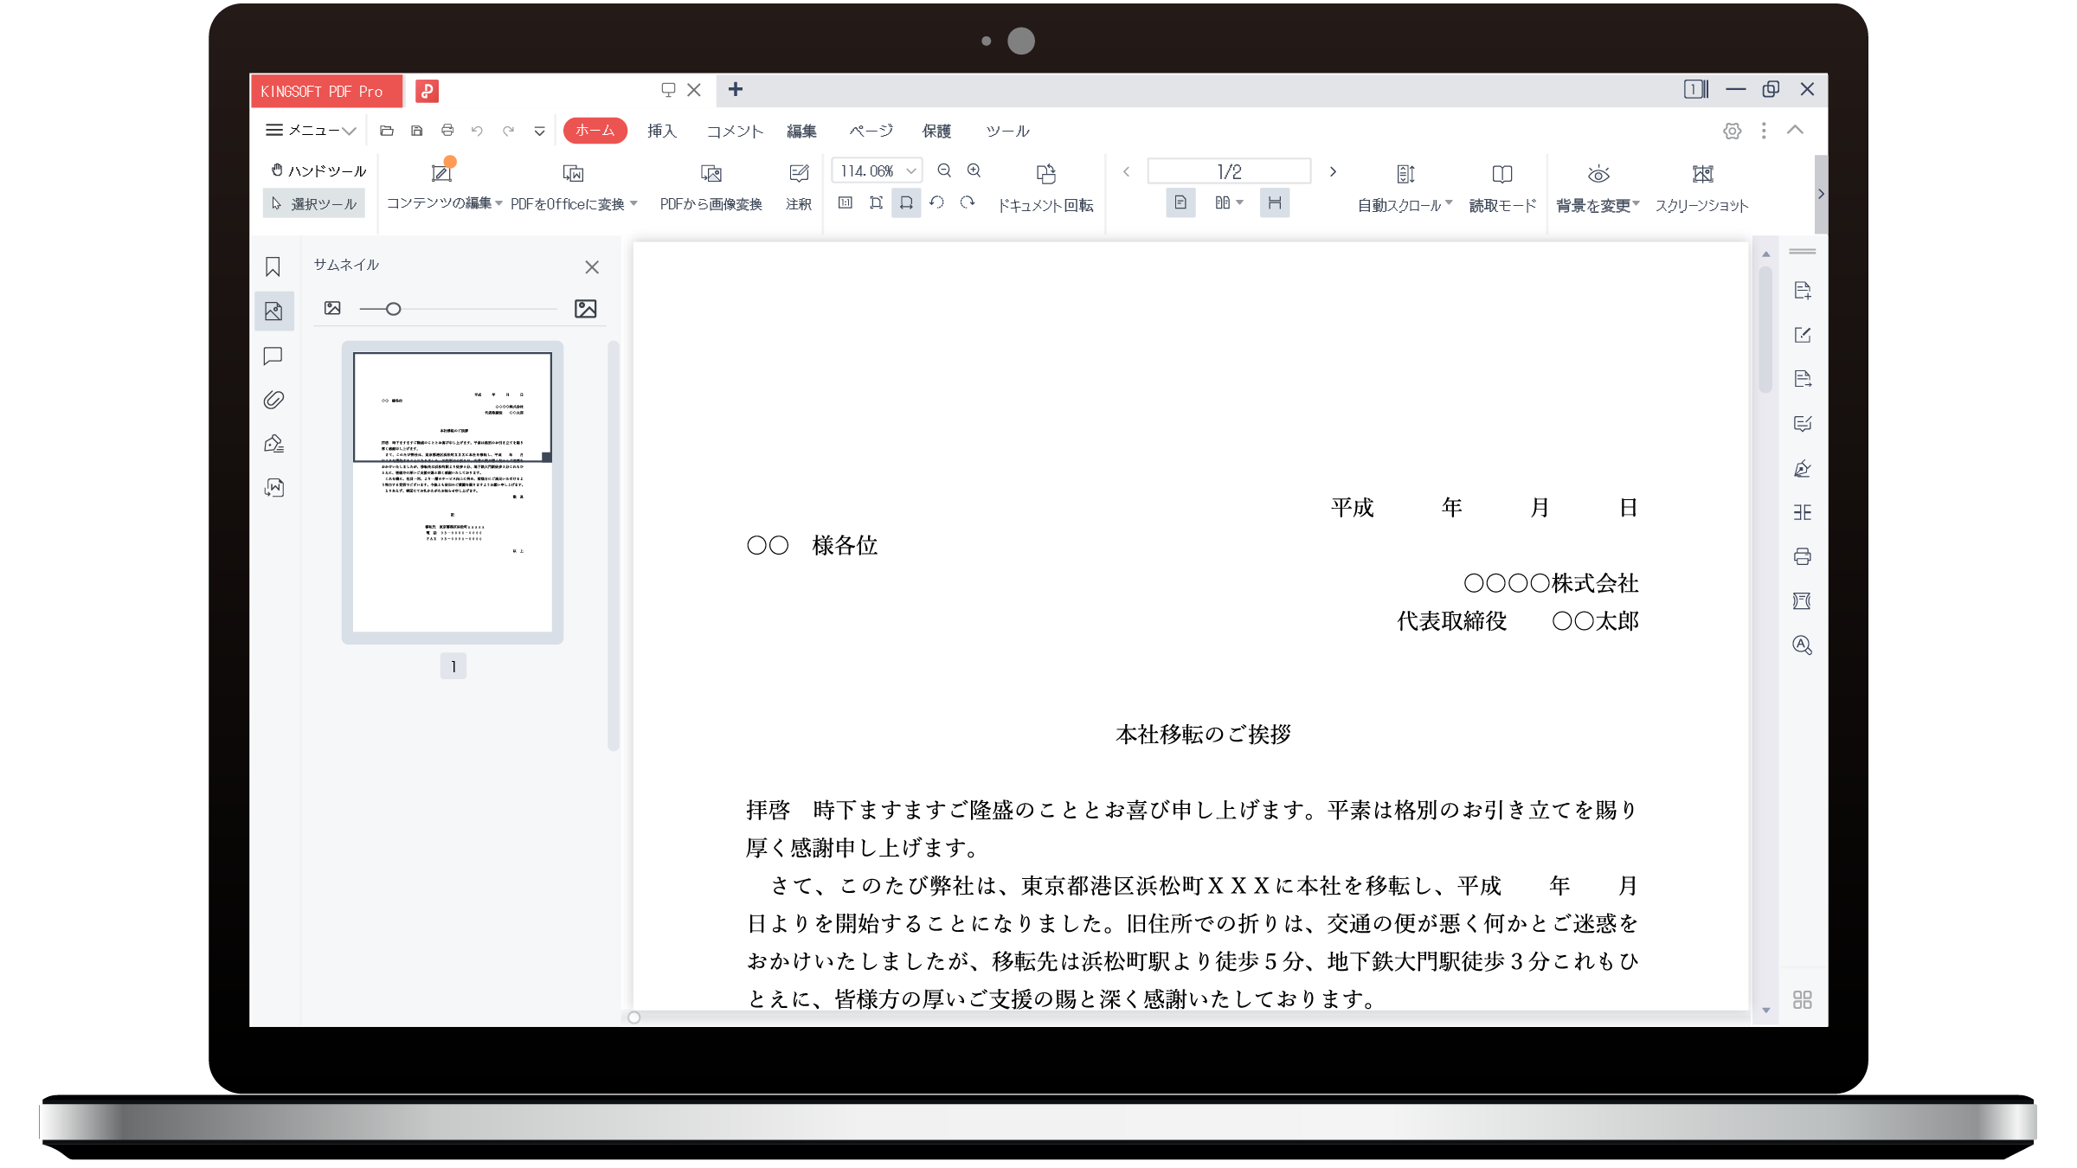Click the save icon in quick toolbar
This screenshot has height=1168, width=2077.
click(x=417, y=131)
